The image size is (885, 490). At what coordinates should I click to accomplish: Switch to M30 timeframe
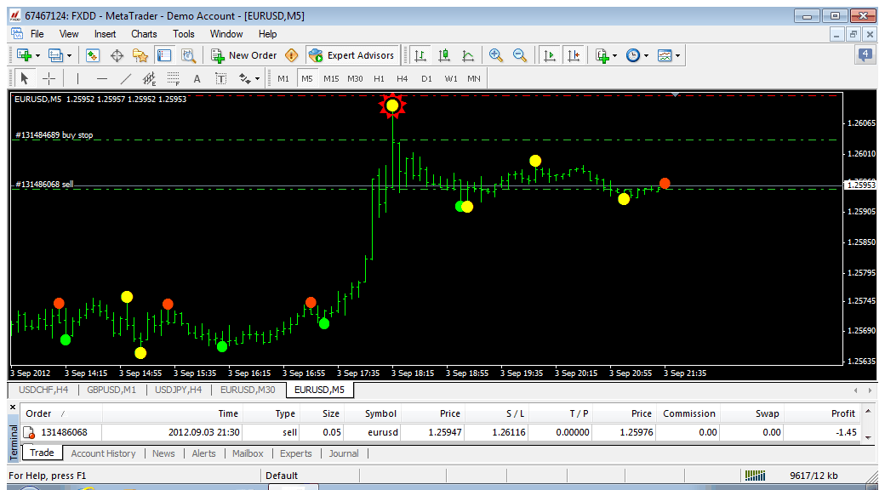coord(355,78)
